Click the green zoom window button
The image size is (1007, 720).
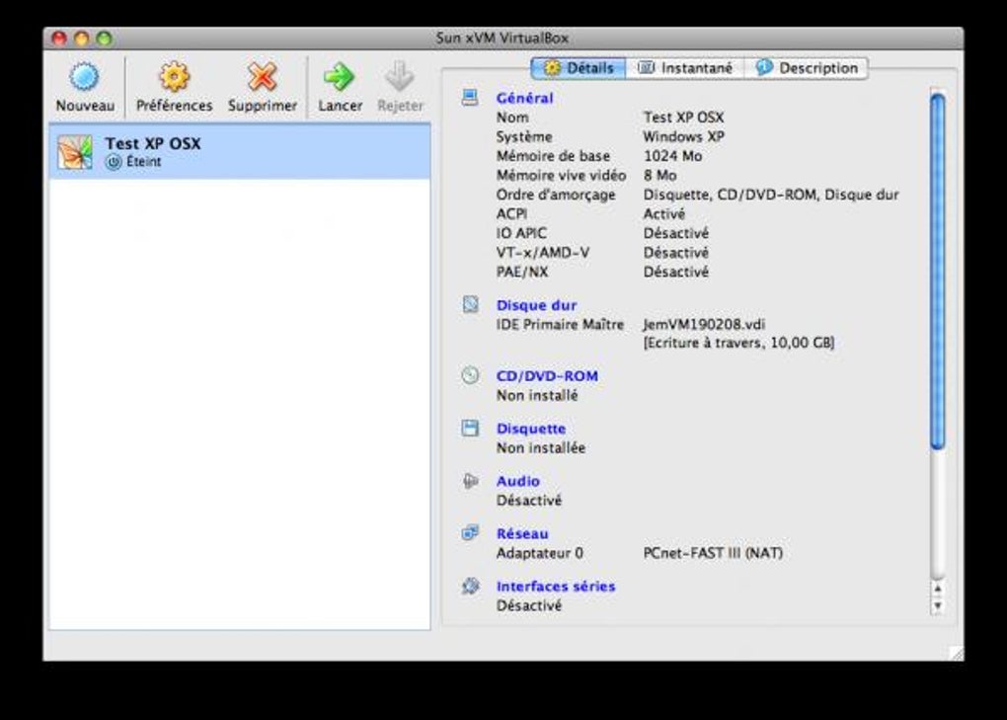(x=104, y=39)
